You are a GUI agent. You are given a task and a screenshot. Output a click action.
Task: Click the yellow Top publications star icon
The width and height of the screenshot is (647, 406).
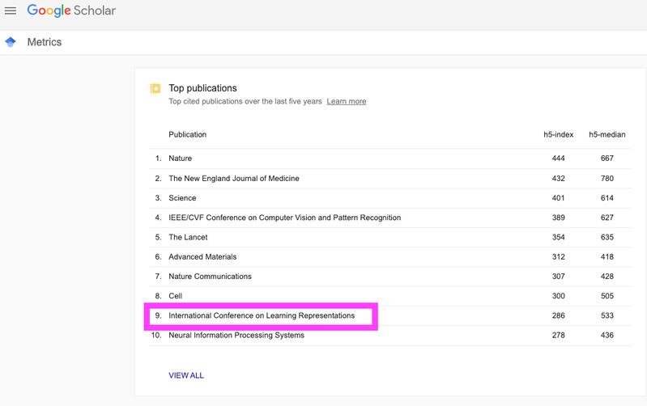coord(155,89)
